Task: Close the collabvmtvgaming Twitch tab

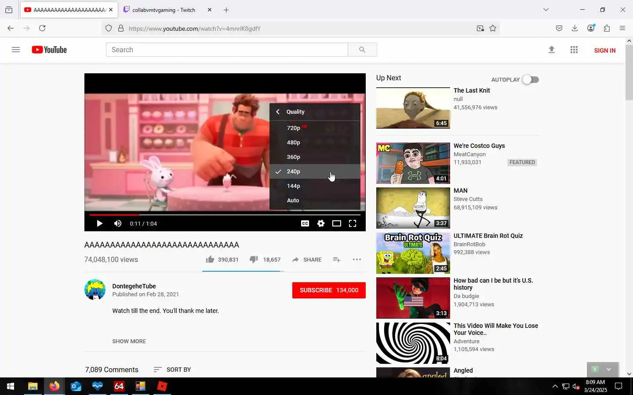Action: [210, 10]
